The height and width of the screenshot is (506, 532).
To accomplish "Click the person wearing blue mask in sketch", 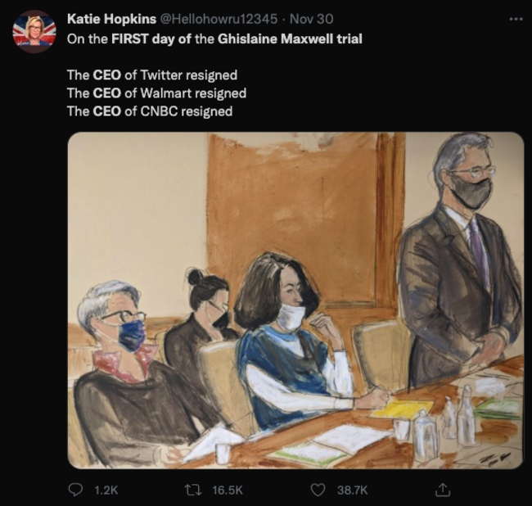I will [136, 370].
